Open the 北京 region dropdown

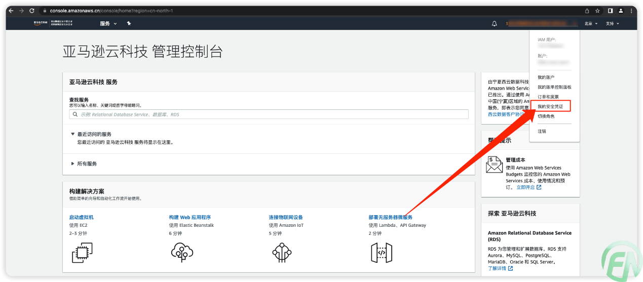point(591,23)
